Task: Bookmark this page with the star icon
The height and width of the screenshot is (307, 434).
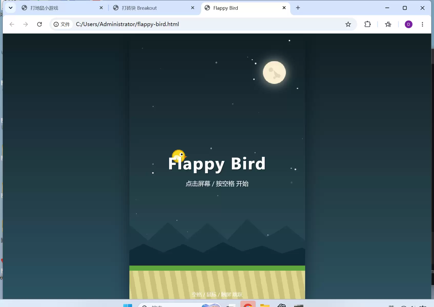Action: pos(348,24)
